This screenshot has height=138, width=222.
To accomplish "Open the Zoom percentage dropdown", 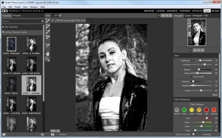I will click(x=60, y=16).
